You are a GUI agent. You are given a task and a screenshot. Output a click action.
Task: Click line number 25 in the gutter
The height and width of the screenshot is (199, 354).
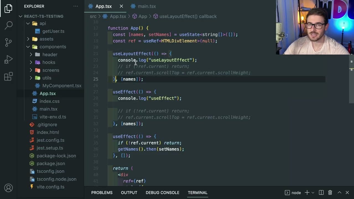click(95, 79)
